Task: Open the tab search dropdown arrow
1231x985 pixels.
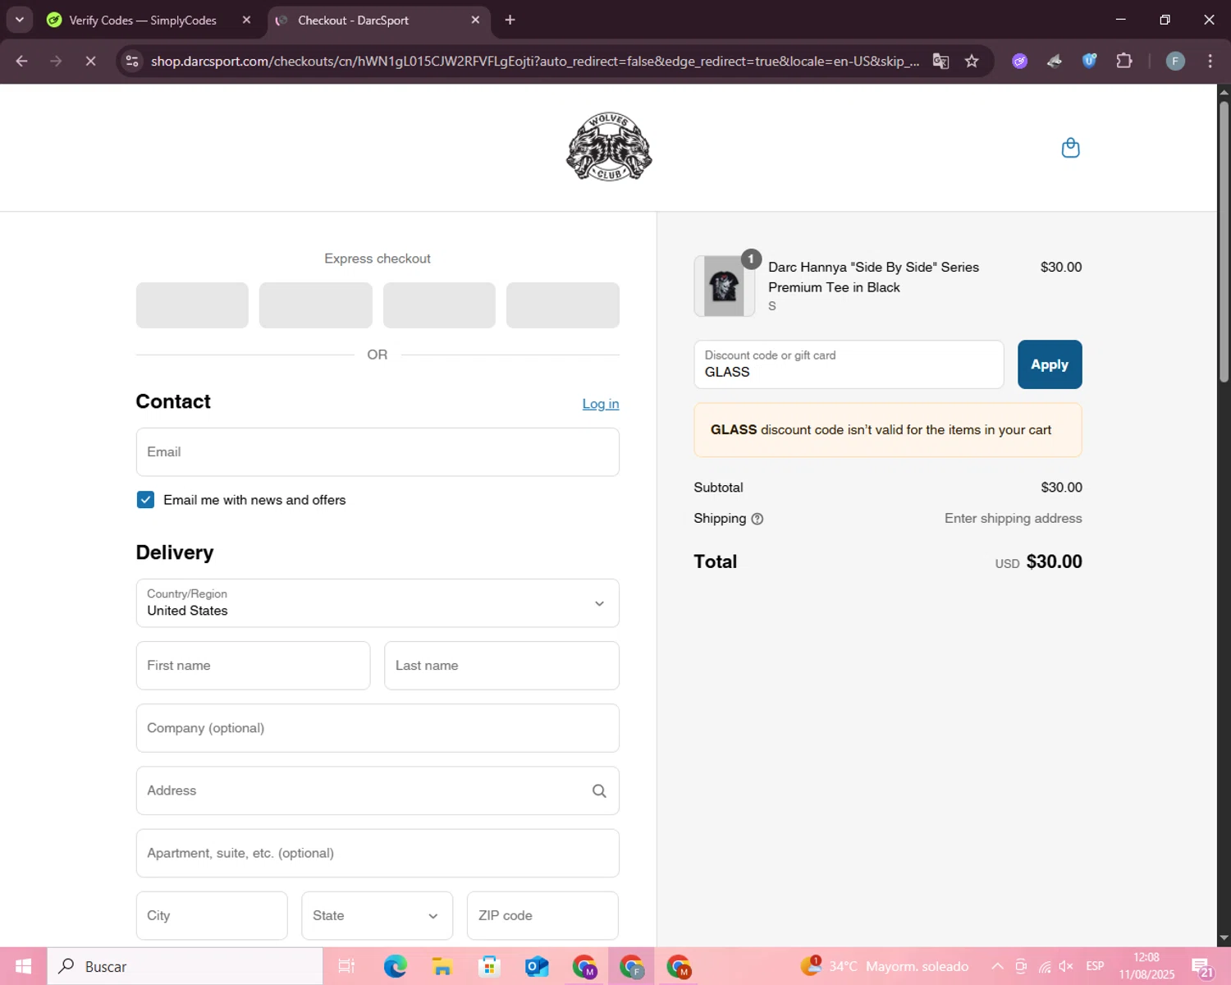Action: (19, 20)
